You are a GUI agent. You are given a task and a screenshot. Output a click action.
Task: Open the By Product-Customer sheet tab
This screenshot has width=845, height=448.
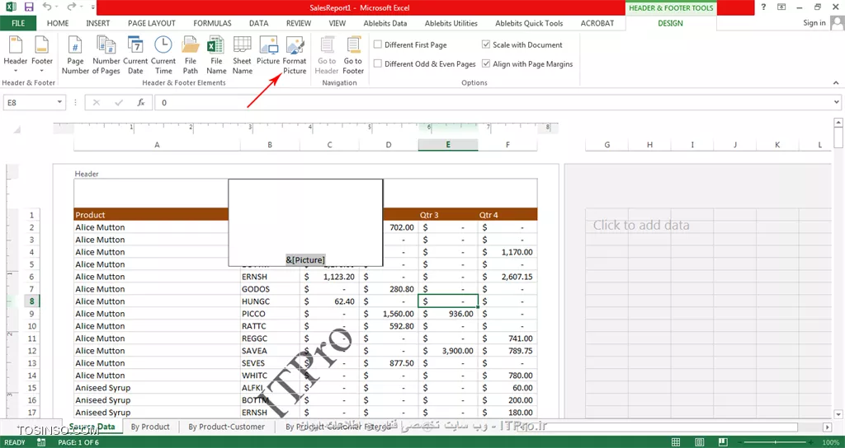click(x=226, y=427)
